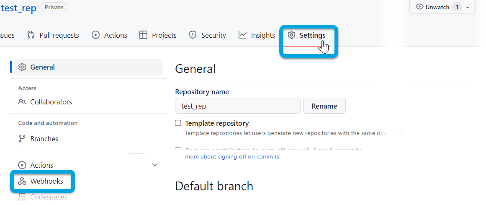Open the Pull requests tab
This screenshot has width=486, height=205.
59,35
